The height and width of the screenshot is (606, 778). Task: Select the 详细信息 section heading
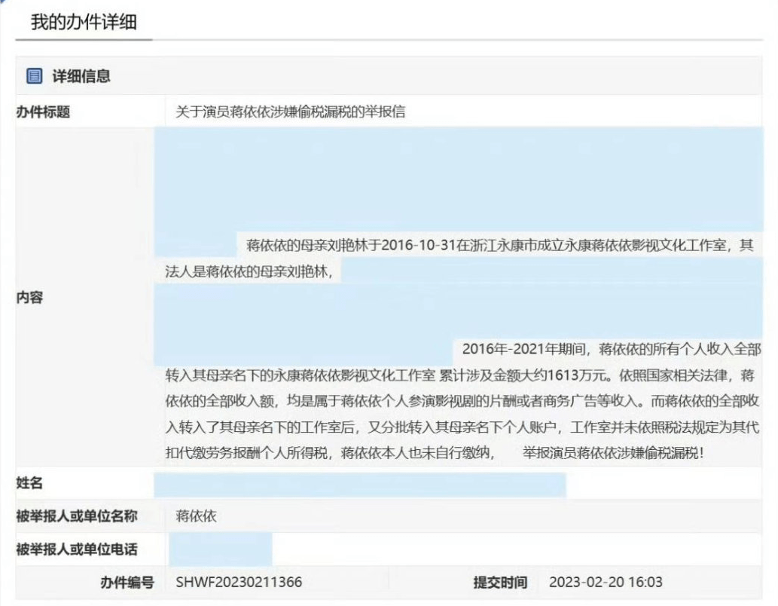point(80,75)
